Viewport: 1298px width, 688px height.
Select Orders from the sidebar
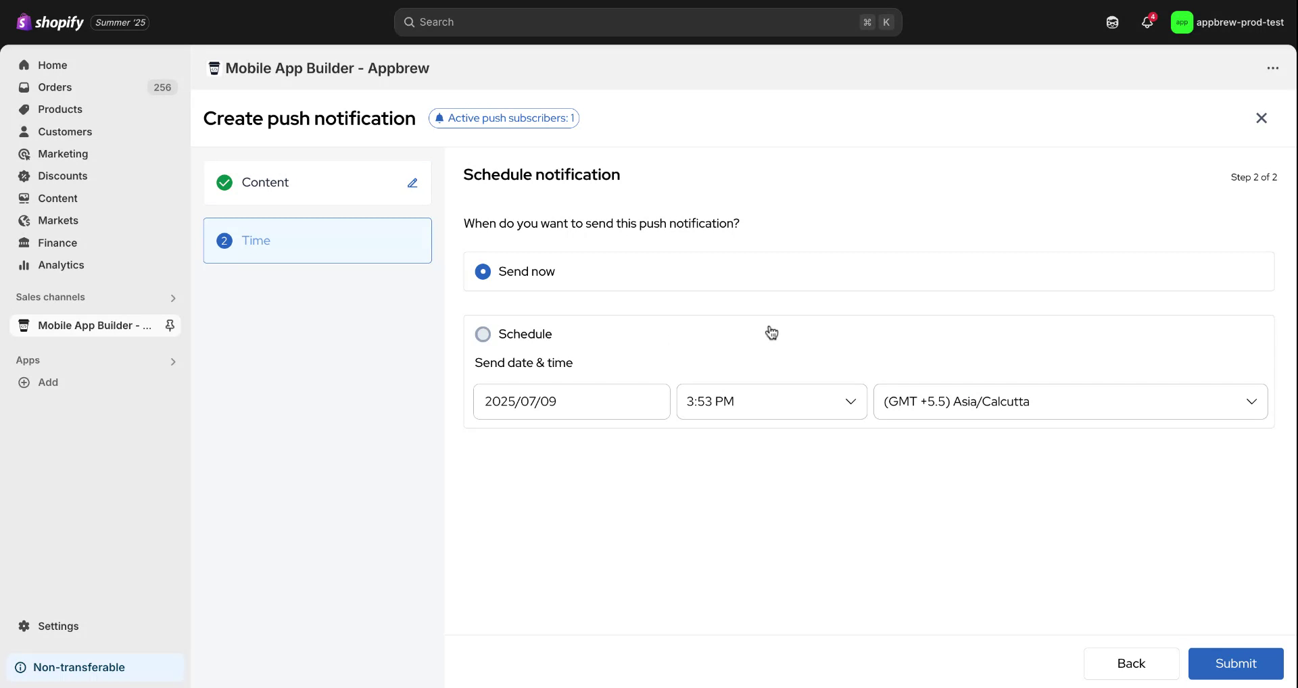point(55,87)
